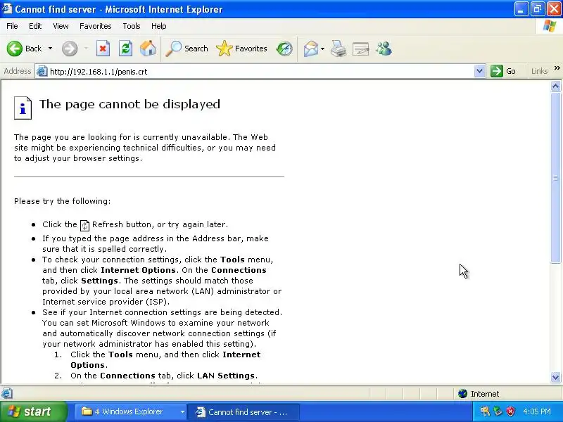Expand the Address bar dropdown list

tap(480, 72)
